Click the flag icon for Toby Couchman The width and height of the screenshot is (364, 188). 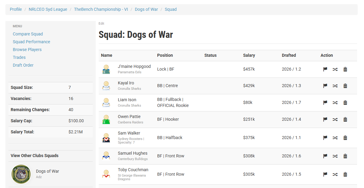tap(325, 174)
